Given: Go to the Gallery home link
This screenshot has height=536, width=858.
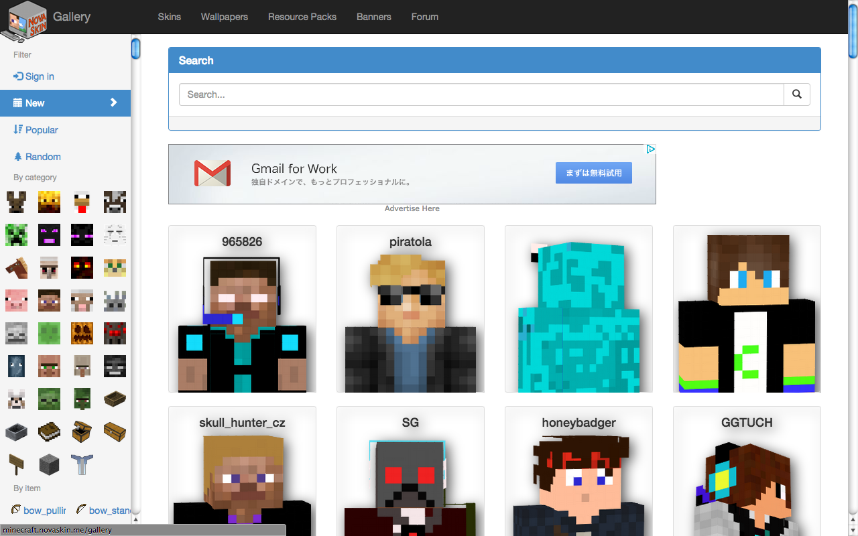Looking at the screenshot, I should (x=72, y=17).
